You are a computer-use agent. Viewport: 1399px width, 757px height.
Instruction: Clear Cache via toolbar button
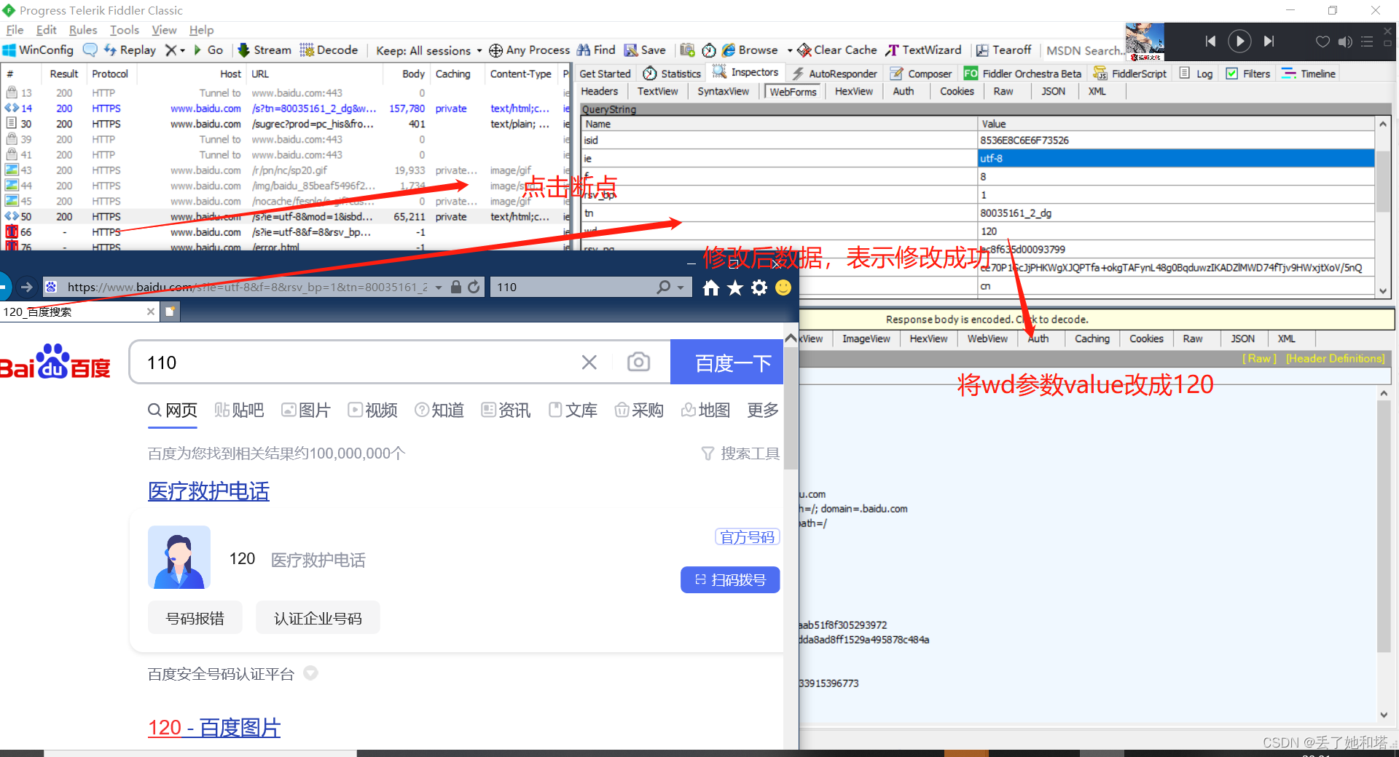pyautogui.click(x=837, y=50)
